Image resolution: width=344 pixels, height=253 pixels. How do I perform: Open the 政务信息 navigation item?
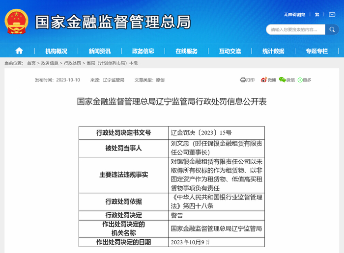tap(143, 51)
